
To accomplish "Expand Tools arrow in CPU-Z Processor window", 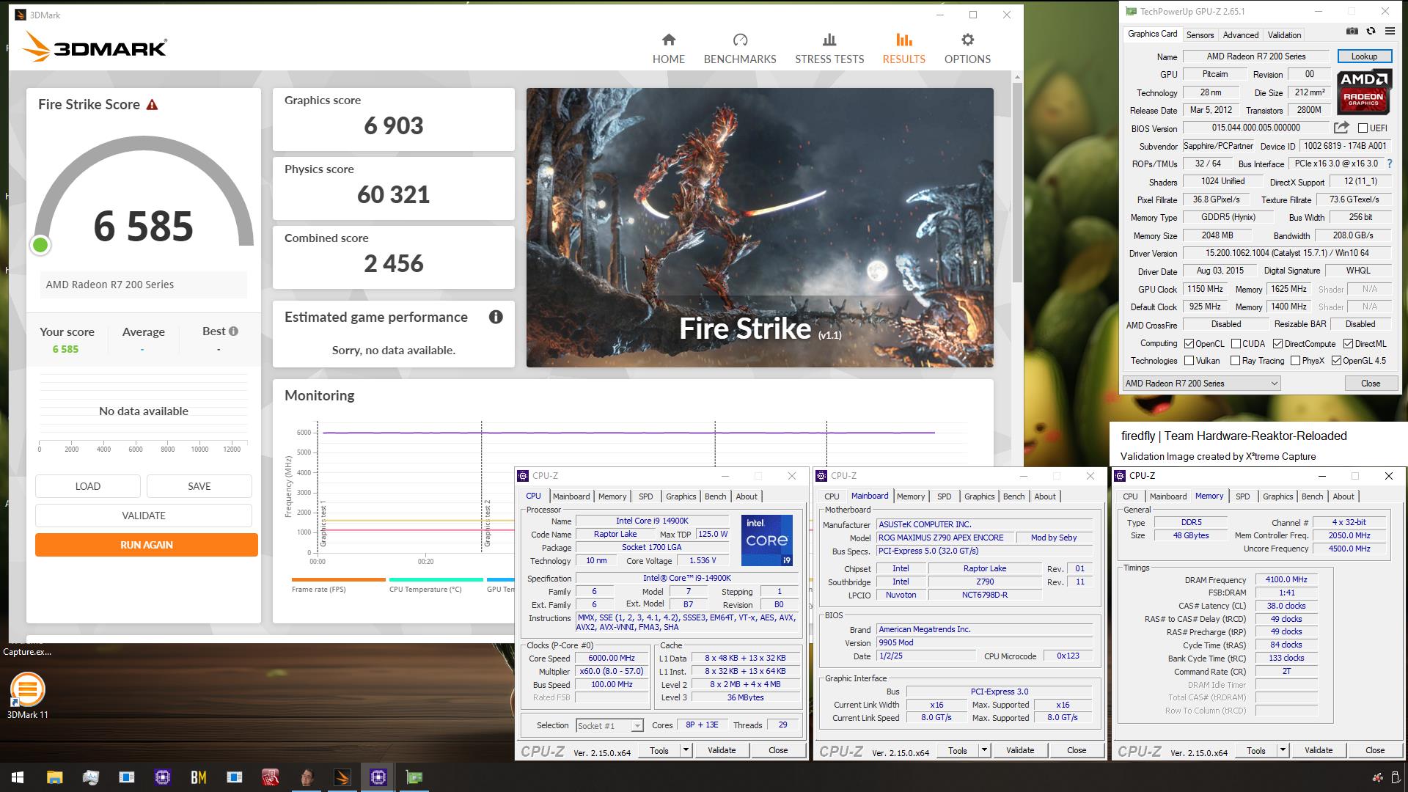I will pos(686,750).
